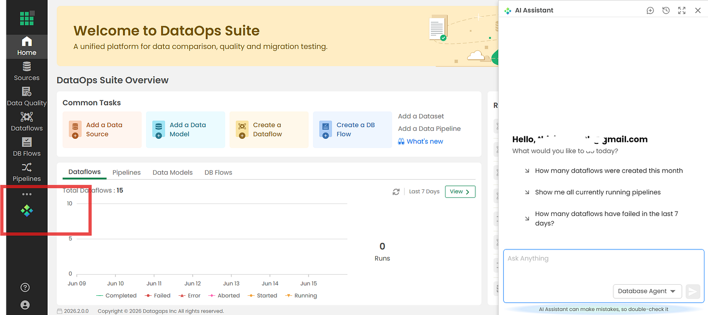Toggle Completed legend series
Image resolution: width=708 pixels, height=315 pixels.
116,296
